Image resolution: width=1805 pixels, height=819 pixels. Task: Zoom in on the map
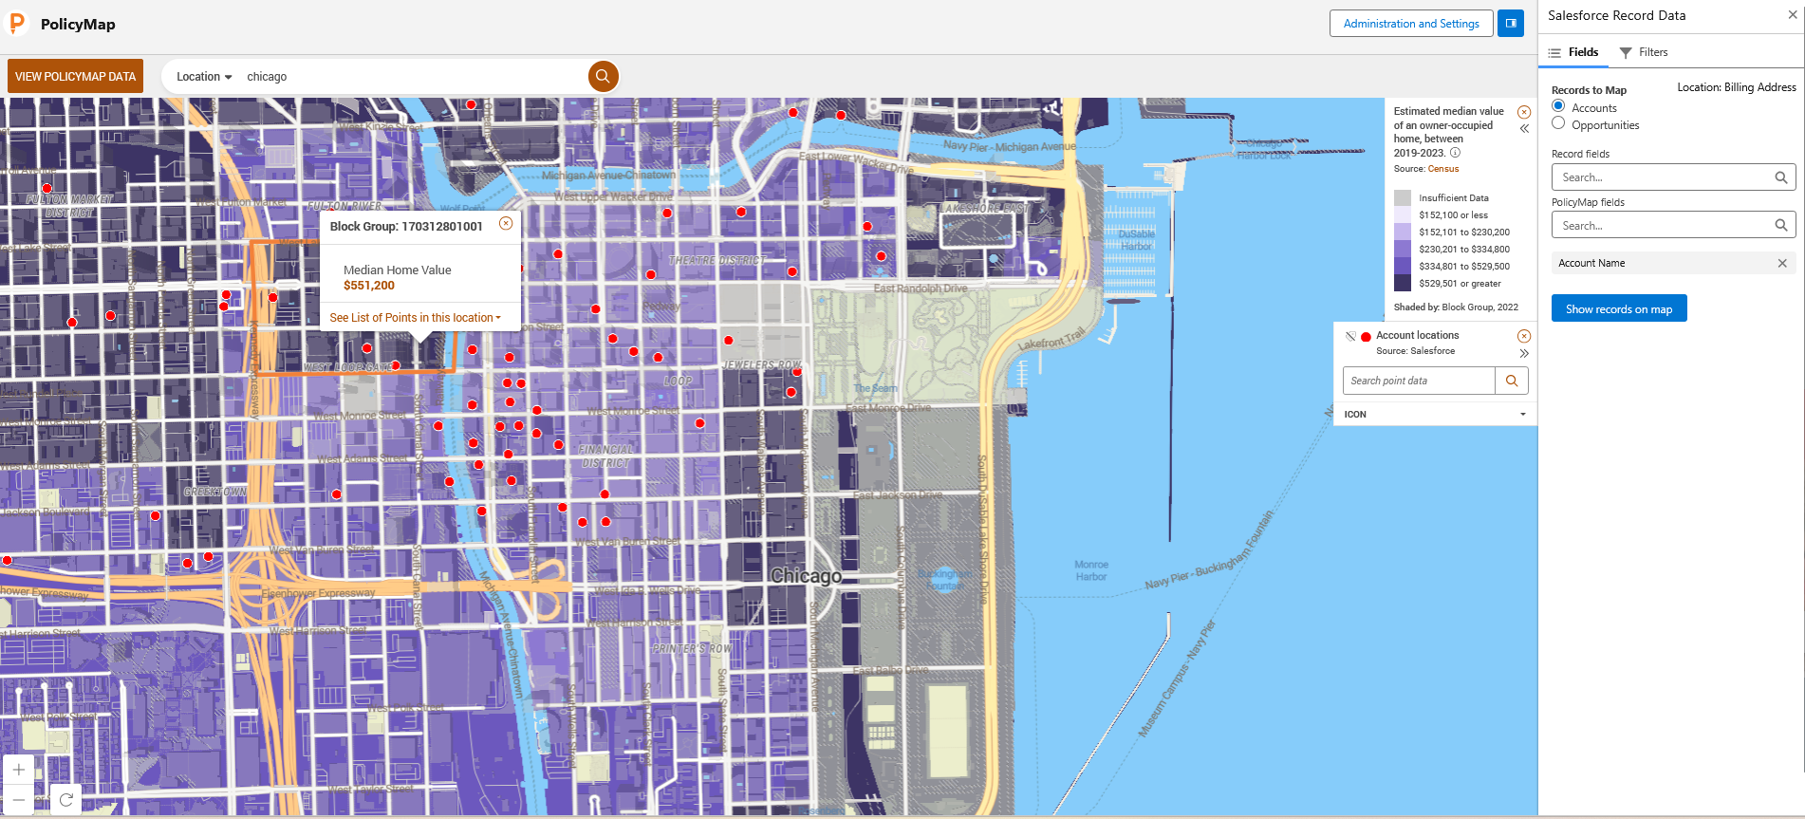pyautogui.click(x=19, y=770)
